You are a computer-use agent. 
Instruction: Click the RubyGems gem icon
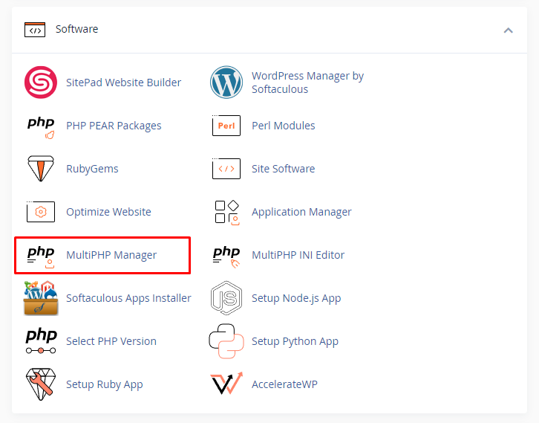[41, 169]
